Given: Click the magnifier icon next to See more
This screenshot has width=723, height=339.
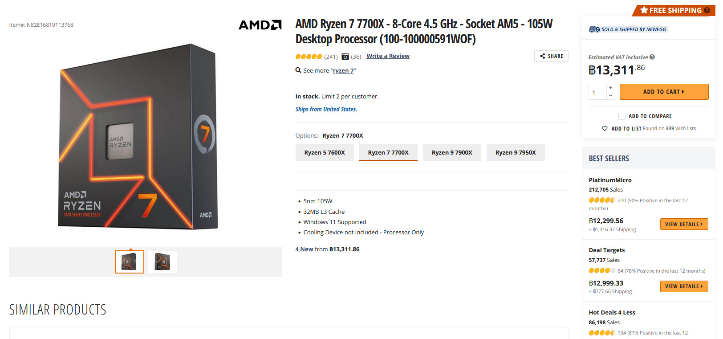Looking at the screenshot, I should (x=298, y=70).
